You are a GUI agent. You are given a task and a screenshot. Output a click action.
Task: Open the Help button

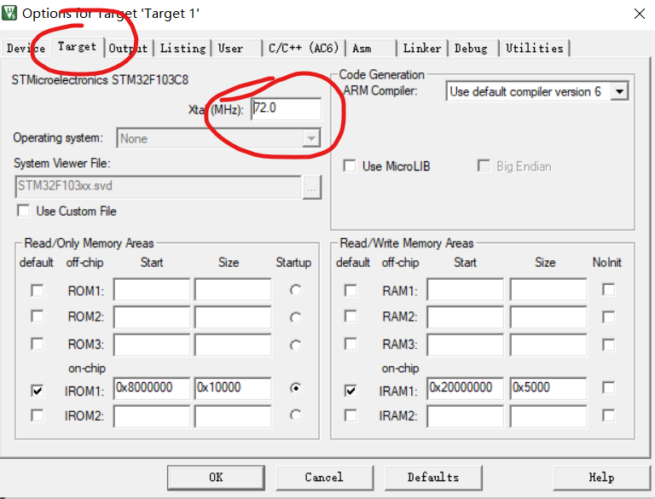click(x=601, y=478)
